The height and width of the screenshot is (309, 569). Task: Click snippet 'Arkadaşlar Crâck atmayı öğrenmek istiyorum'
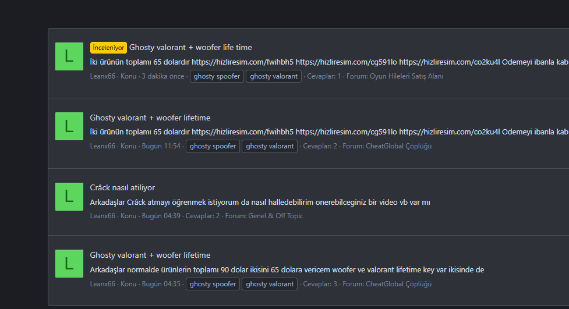pyautogui.click(x=260, y=202)
